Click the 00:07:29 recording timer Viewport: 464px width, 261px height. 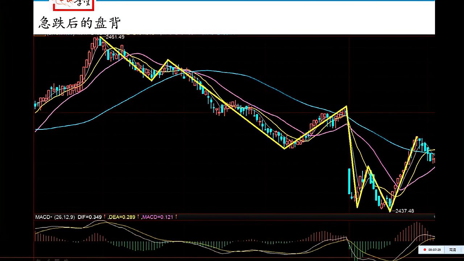coord(434,250)
